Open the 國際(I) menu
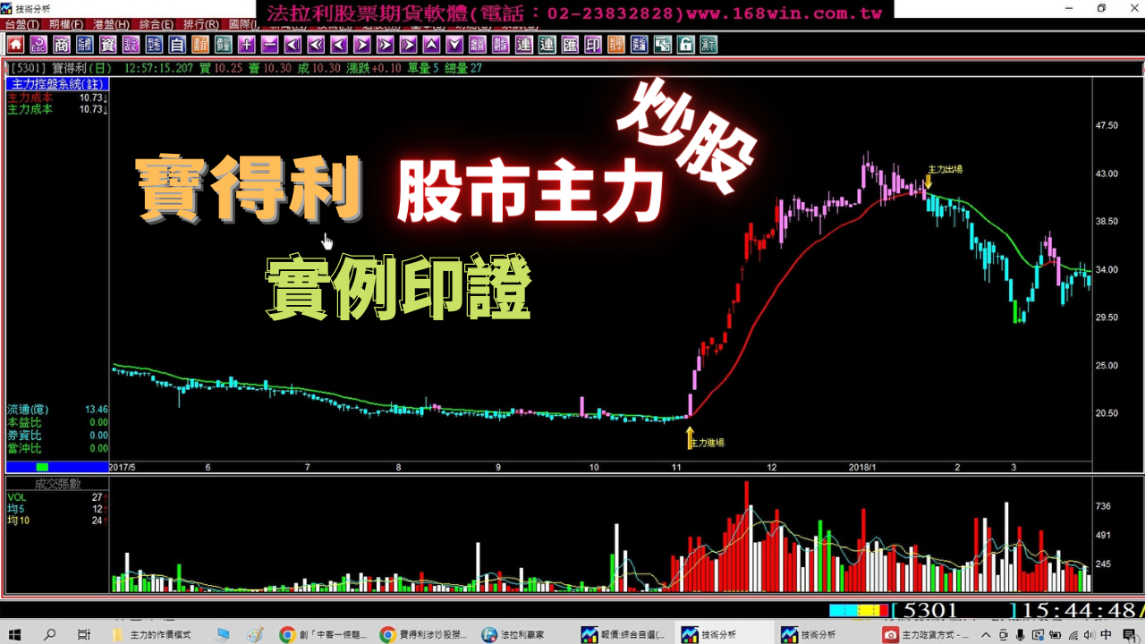The image size is (1145, 644). 245,25
